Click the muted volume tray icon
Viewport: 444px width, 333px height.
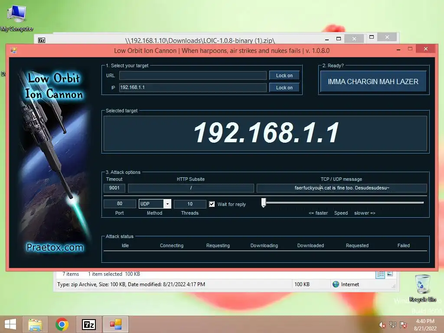[382, 325]
